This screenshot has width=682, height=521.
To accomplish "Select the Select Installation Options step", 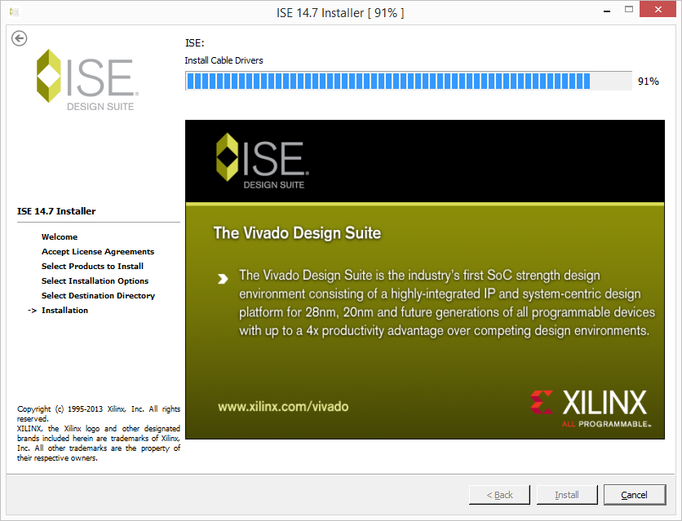I will [x=95, y=281].
